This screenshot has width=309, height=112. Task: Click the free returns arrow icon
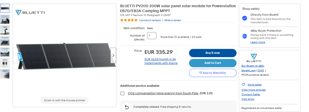(x=127, y=107)
